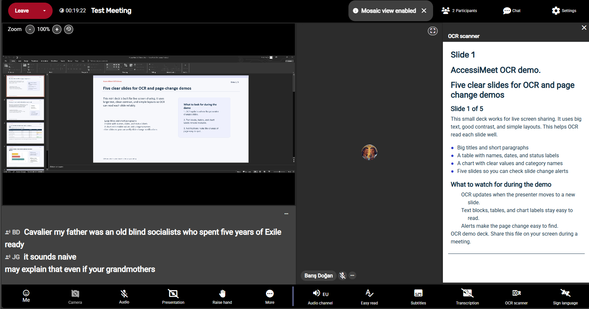The width and height of the screenshot is (589, 309).
Task: Toggle Subtitles in the bottom toolbar
Action: pyautogui.click(x=418, y=297)
